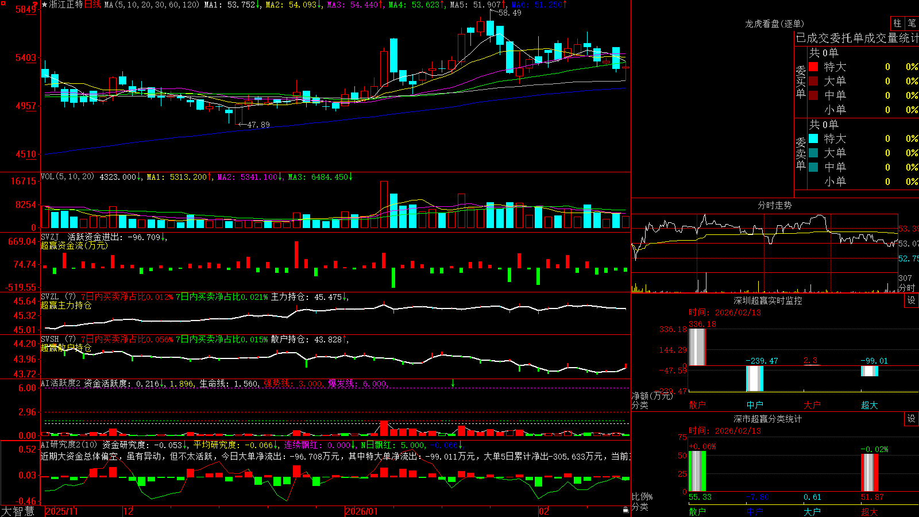This screenshot has height=517, width=919.
Task: Open 设 settings for 深市超赢分类统计
Action: tap(912, 419)
